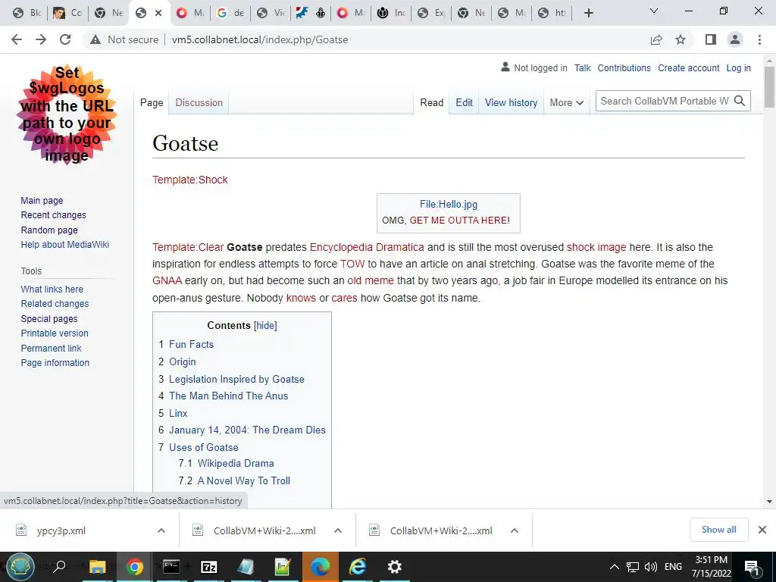This screenshot has width=776, height=582.
Task: Click the wiki logo placeholder image
Action: [x=67, y=115]
